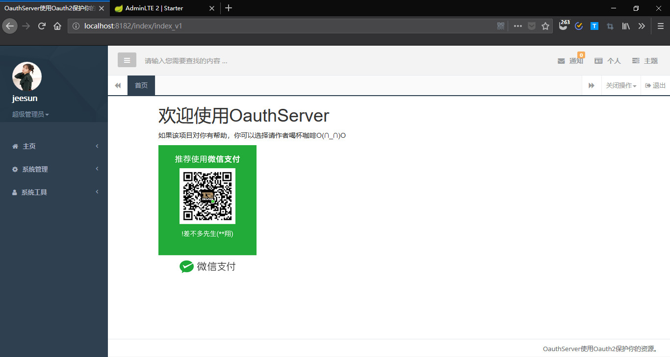
Task: Click the blue checkmark extension icon
Action: [x=579, y=26]
